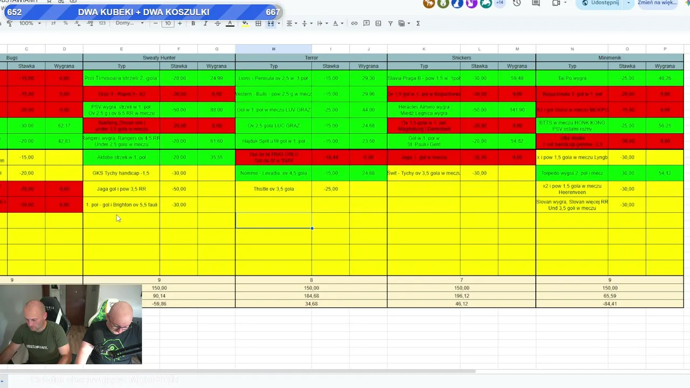Open the cell borders tool
Image resolution: width=690 pixels, height=388 pixels.
[258, 24]
